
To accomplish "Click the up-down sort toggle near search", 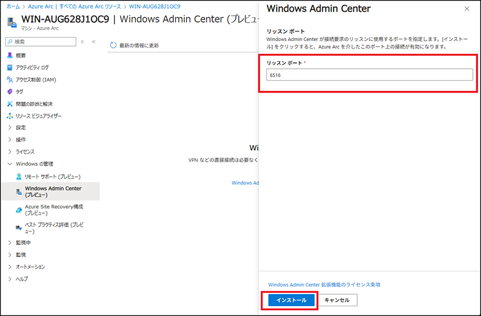I will click(x=82, y=42).
